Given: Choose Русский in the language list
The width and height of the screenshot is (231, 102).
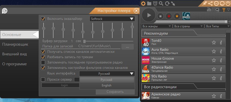Looking at the screenshot, I should pos(107,80).
